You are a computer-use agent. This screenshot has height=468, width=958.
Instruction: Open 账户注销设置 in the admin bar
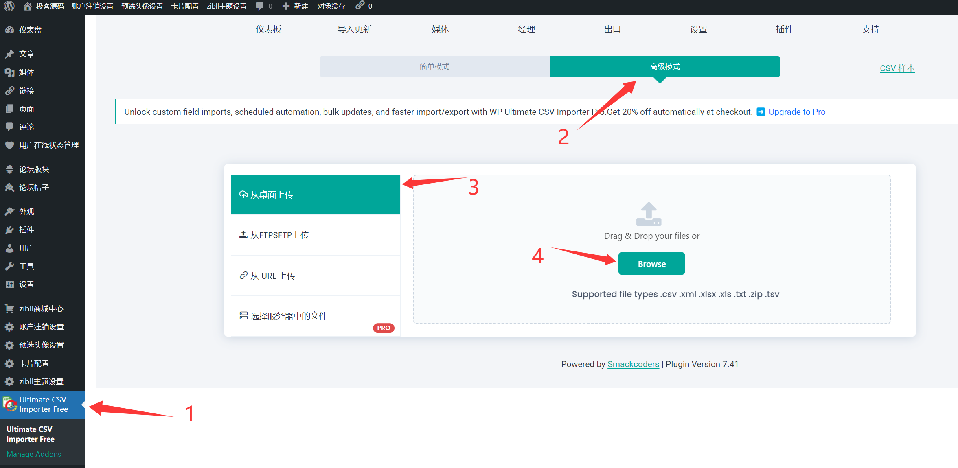click(93, 6)
